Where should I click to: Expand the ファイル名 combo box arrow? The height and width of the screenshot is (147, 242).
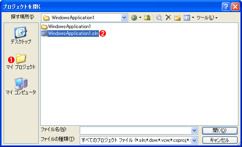click(194, 131)
